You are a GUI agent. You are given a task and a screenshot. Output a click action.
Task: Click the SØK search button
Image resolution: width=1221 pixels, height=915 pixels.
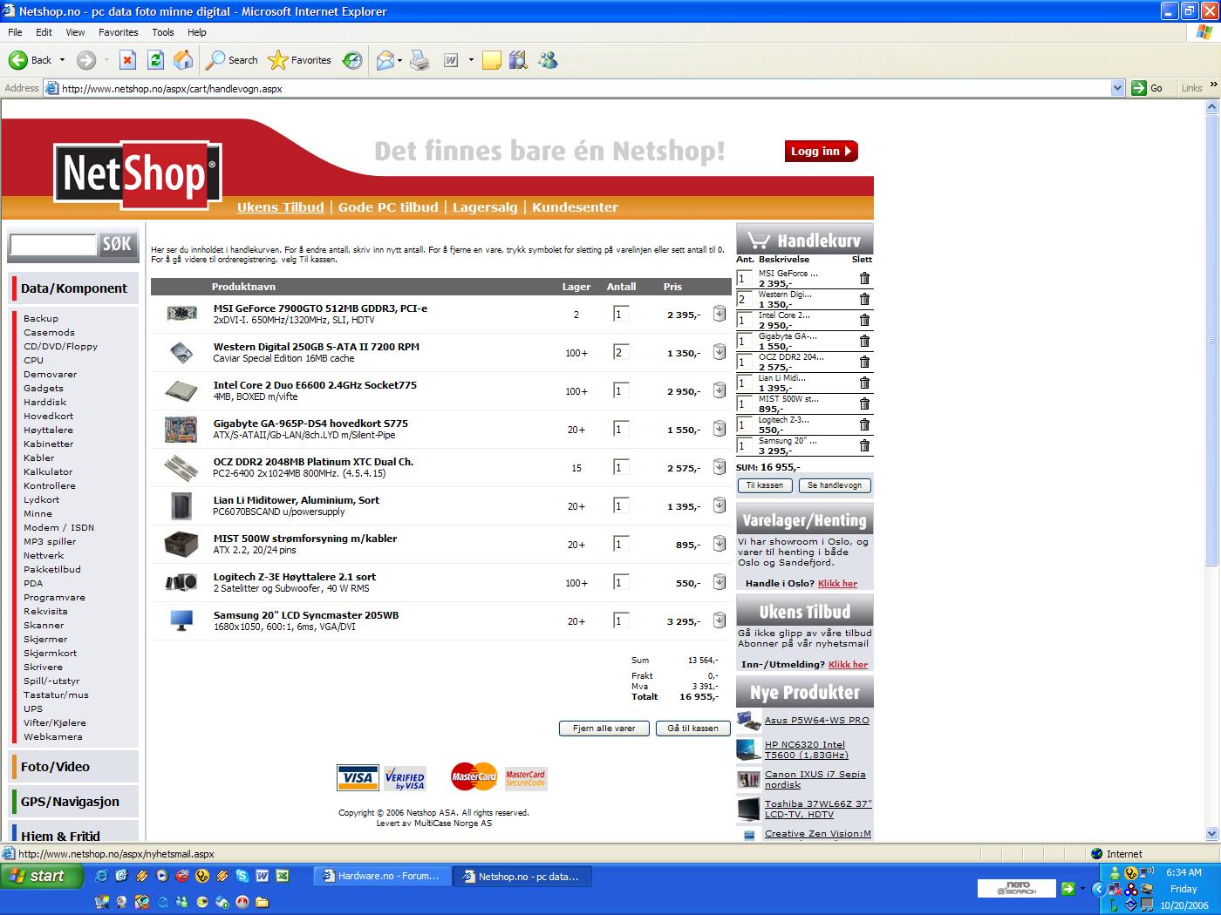pyautogui.click(x=117, y=245)
